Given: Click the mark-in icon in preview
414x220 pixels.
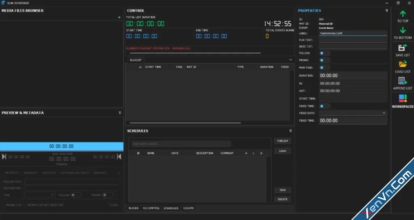Looking at the screenshot, I should (4, 157).
